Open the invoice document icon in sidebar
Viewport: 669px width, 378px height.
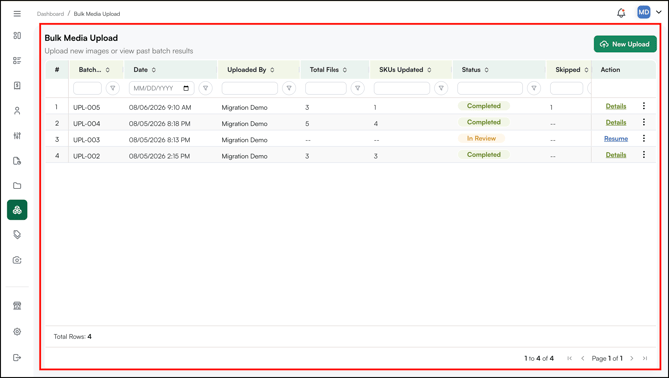17,85
